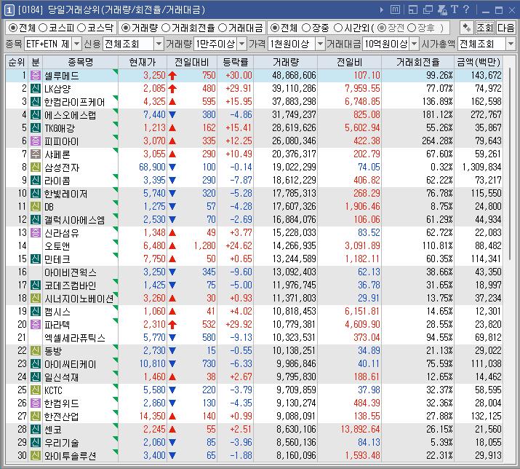Sort by the 현재가 column header
The image size is (520, 469).
tap(143, 62)
